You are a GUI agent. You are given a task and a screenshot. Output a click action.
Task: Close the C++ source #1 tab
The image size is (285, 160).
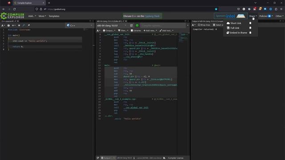(x=18, y=21)
